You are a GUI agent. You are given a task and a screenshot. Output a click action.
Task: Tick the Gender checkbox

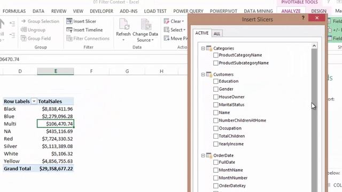(x=216, y=89)
